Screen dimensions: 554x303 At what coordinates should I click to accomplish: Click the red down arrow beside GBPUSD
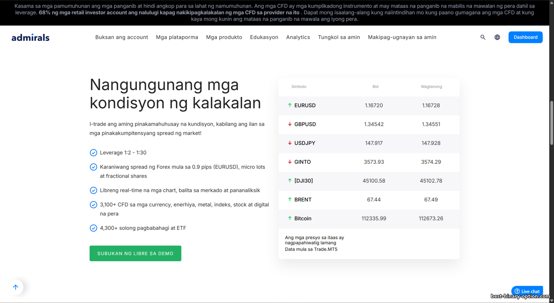point(290,124)
